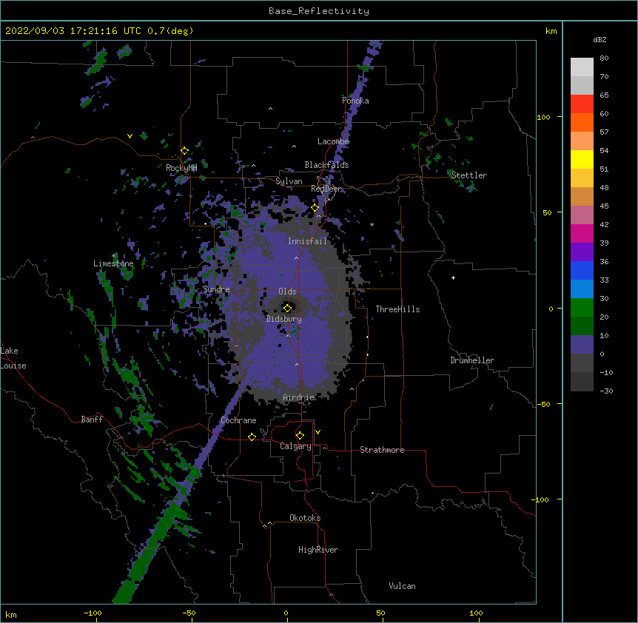The image size is (638, 623).
Task: Click the Airdrie city label
Action: coord(299,397)
